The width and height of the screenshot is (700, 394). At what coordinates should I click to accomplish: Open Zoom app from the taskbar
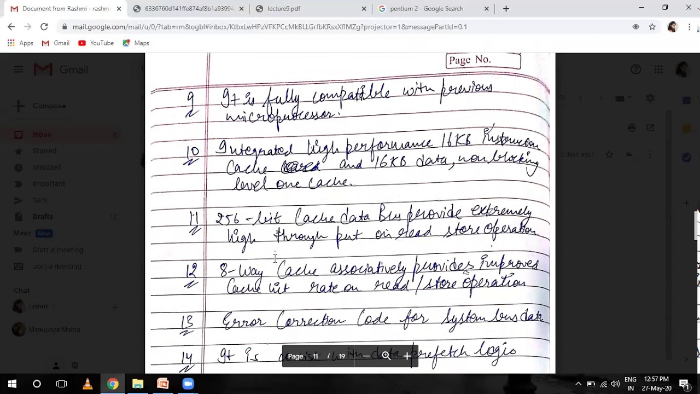coord(188,384)
